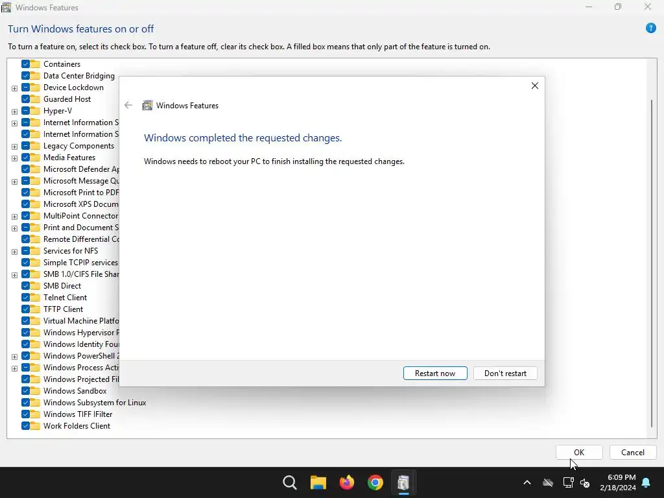Click the Hyper-V folder icon
The height and width of the screenshot is (498, 664).
(35, 111)
